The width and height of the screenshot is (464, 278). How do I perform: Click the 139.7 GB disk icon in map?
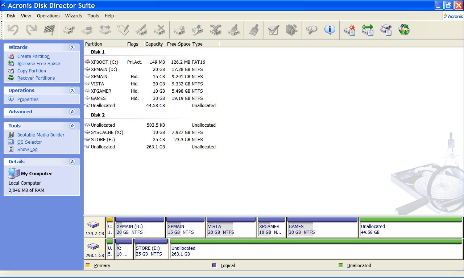tap(93, 225)
